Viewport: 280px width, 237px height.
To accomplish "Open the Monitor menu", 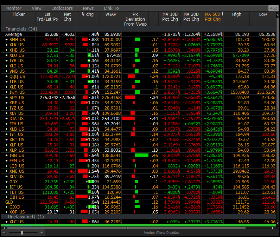I will pos(14,8).
